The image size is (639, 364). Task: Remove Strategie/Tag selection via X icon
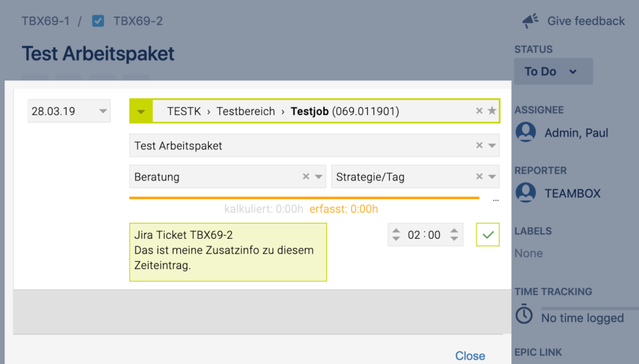coord(479,176)
